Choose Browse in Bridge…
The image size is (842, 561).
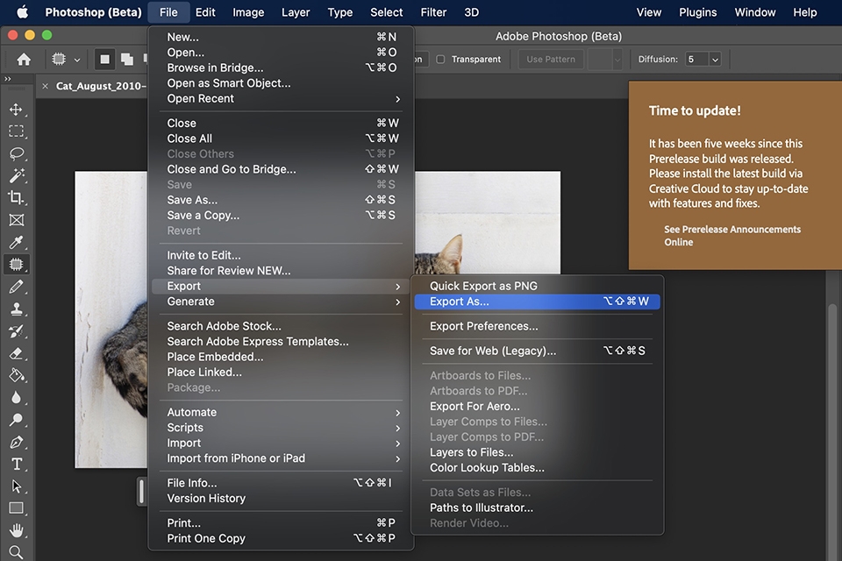[281, 68]
